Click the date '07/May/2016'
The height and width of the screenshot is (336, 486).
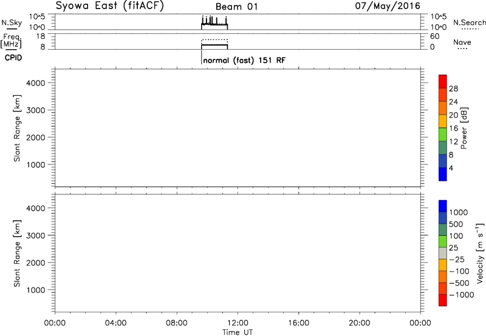388,6
